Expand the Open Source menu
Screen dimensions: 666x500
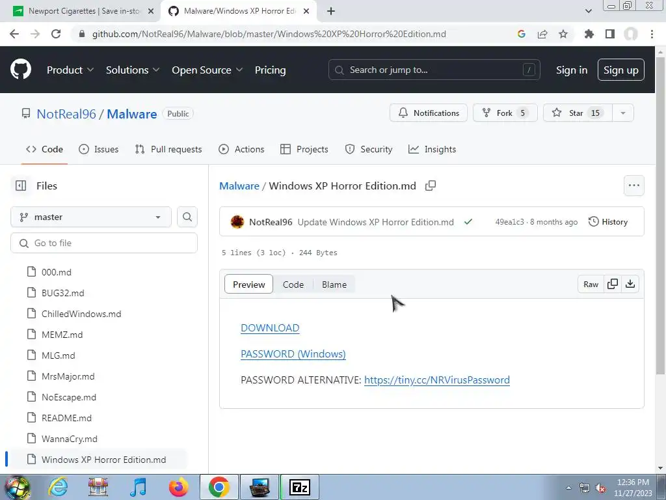tap(207, 70)
